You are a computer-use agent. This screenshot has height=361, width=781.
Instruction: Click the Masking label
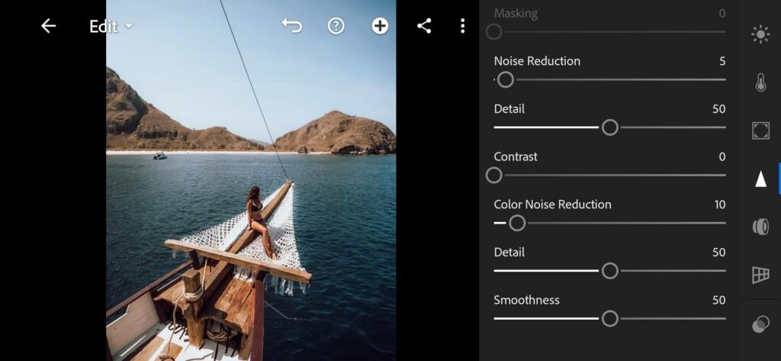point(516,14)
